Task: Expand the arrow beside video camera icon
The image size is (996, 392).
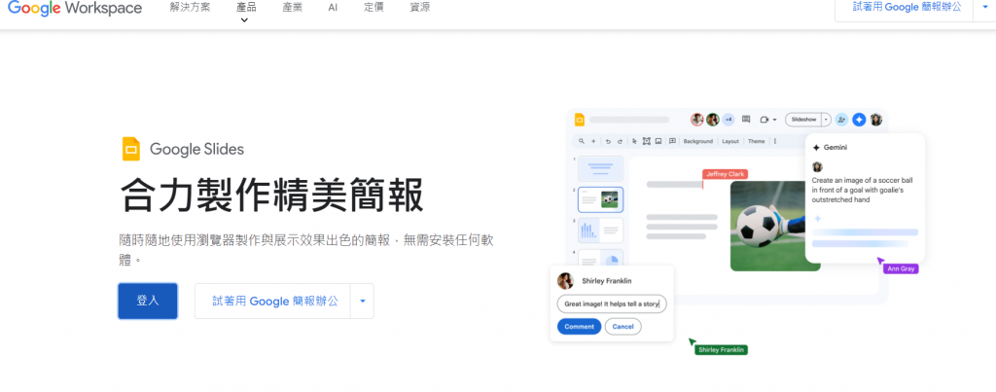Action: pos(775,120)
